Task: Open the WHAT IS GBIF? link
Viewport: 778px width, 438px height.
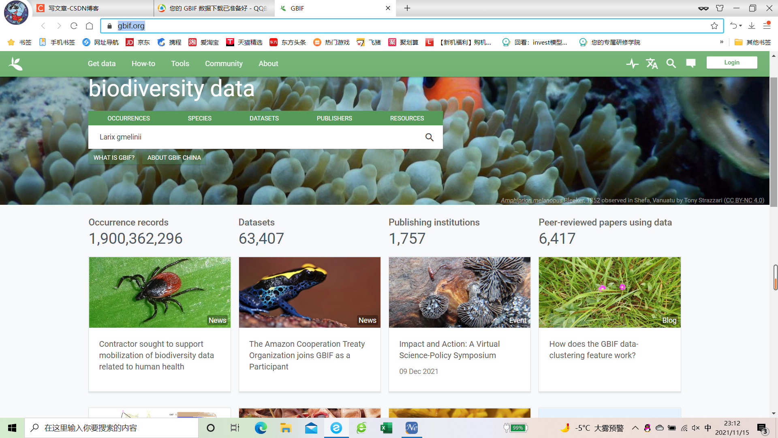Action: tap(114, 158)
